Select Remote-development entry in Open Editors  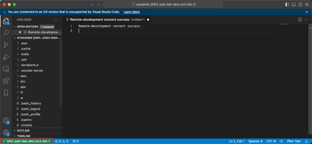[37, 32]
